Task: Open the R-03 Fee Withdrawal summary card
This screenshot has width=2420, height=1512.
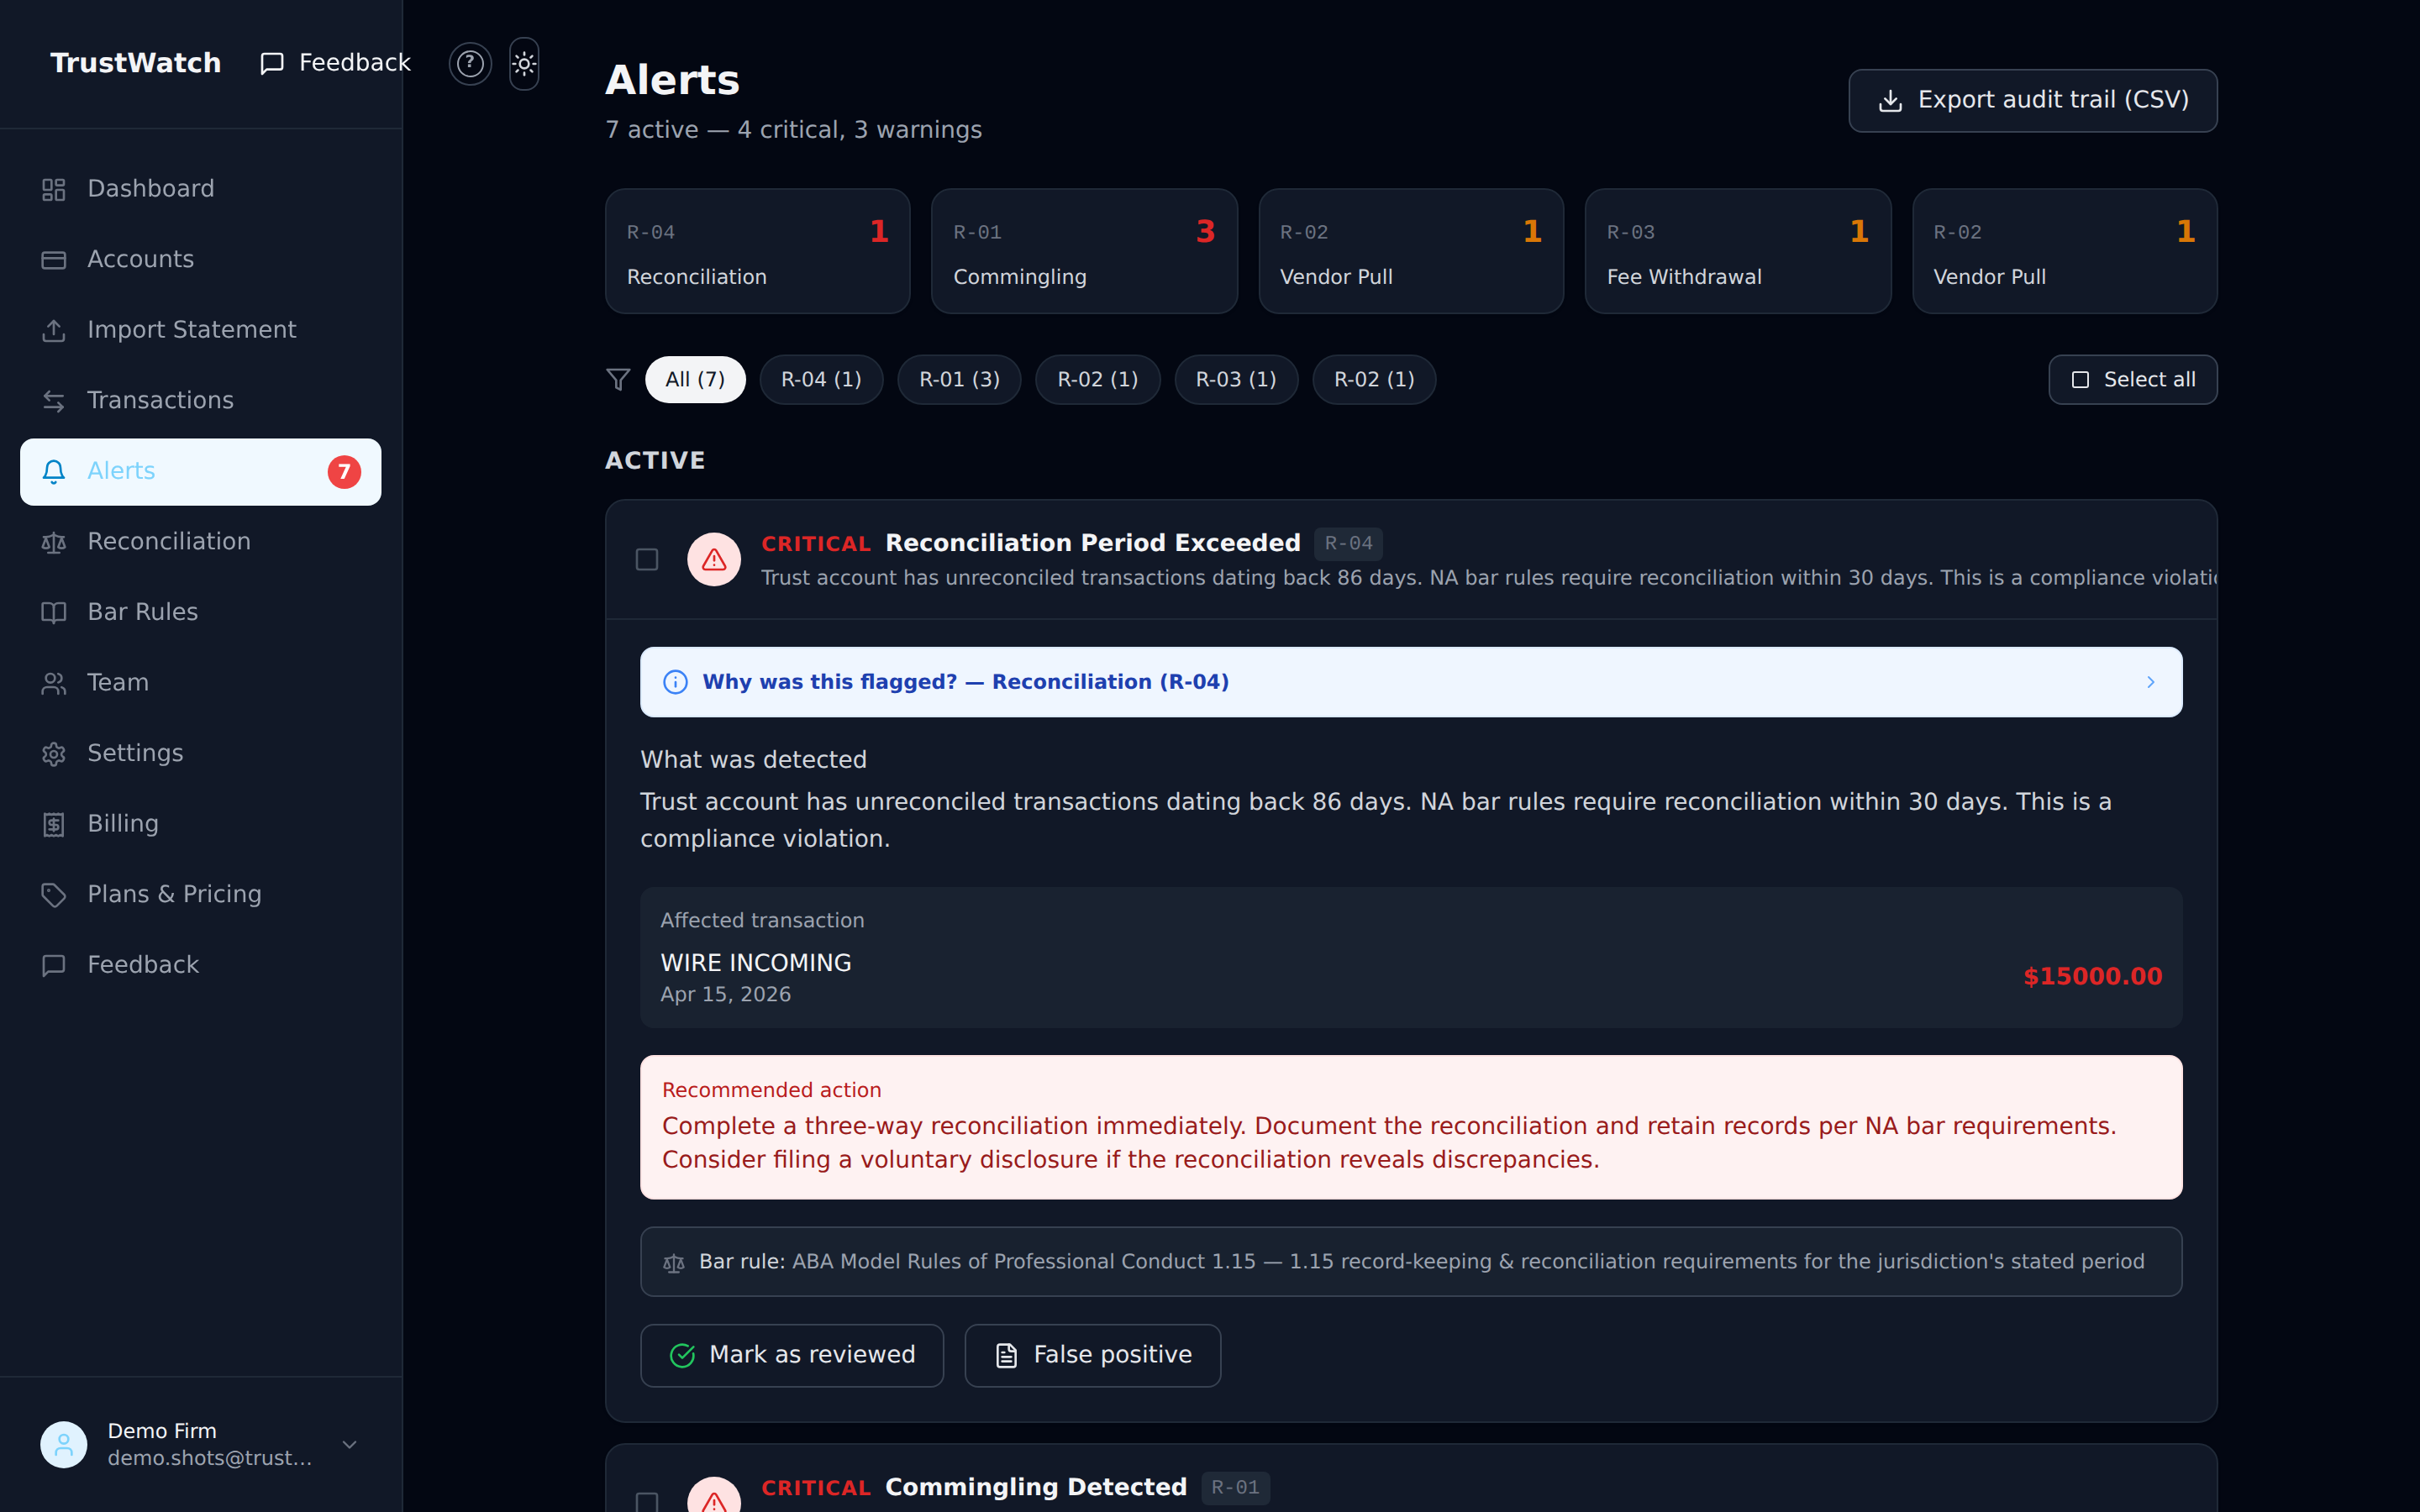Action: [1738, 251]
